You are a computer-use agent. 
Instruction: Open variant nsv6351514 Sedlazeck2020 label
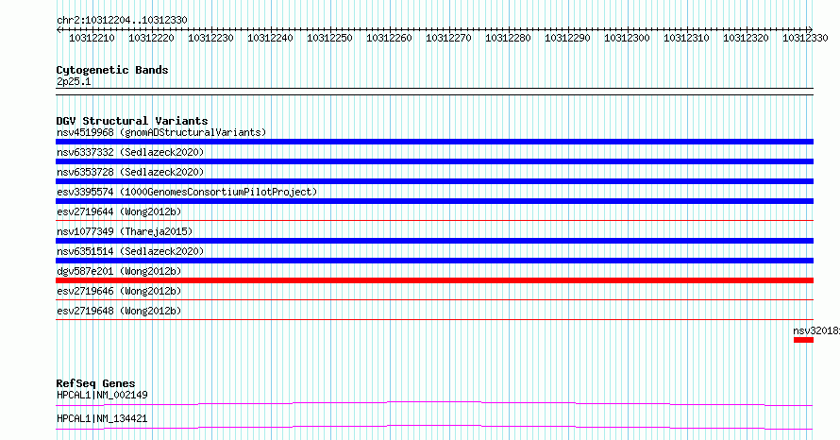pos(130,251)
